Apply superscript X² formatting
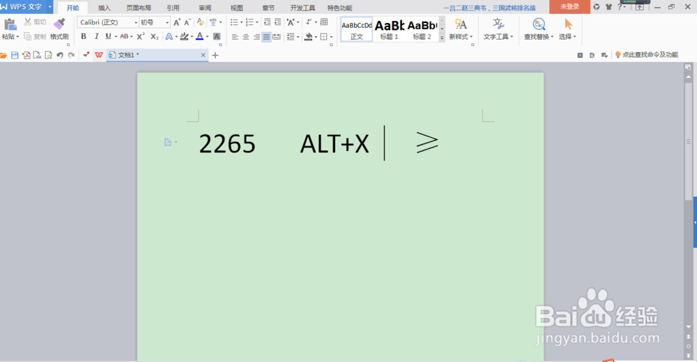The width and height of the screenshot is (697, 362). coord(141,36)
